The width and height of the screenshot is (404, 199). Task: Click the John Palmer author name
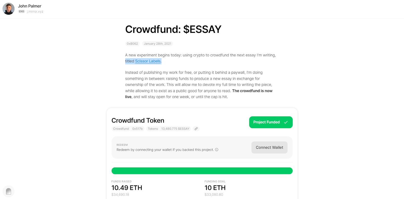click(30, 6)
